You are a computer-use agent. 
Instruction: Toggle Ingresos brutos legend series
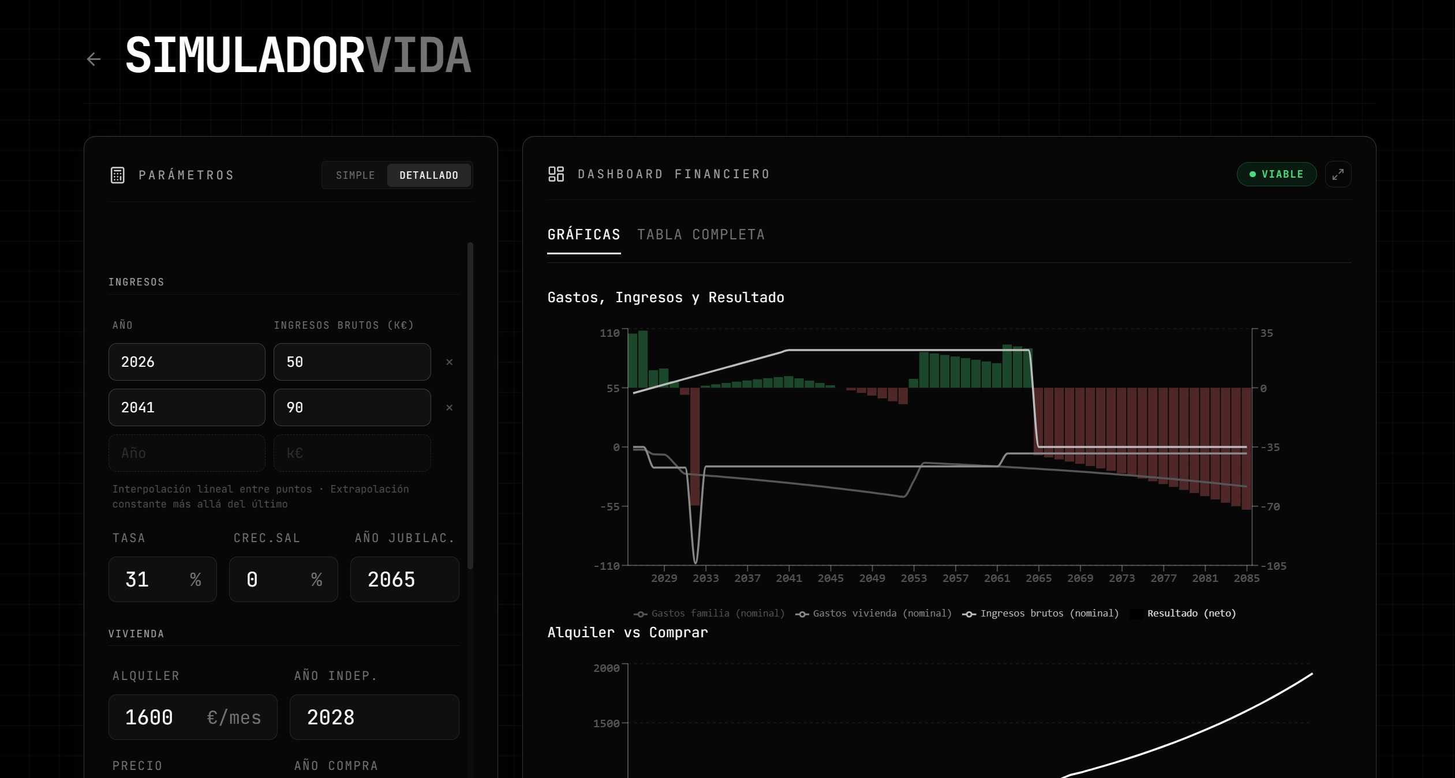tap(1041, 614)
